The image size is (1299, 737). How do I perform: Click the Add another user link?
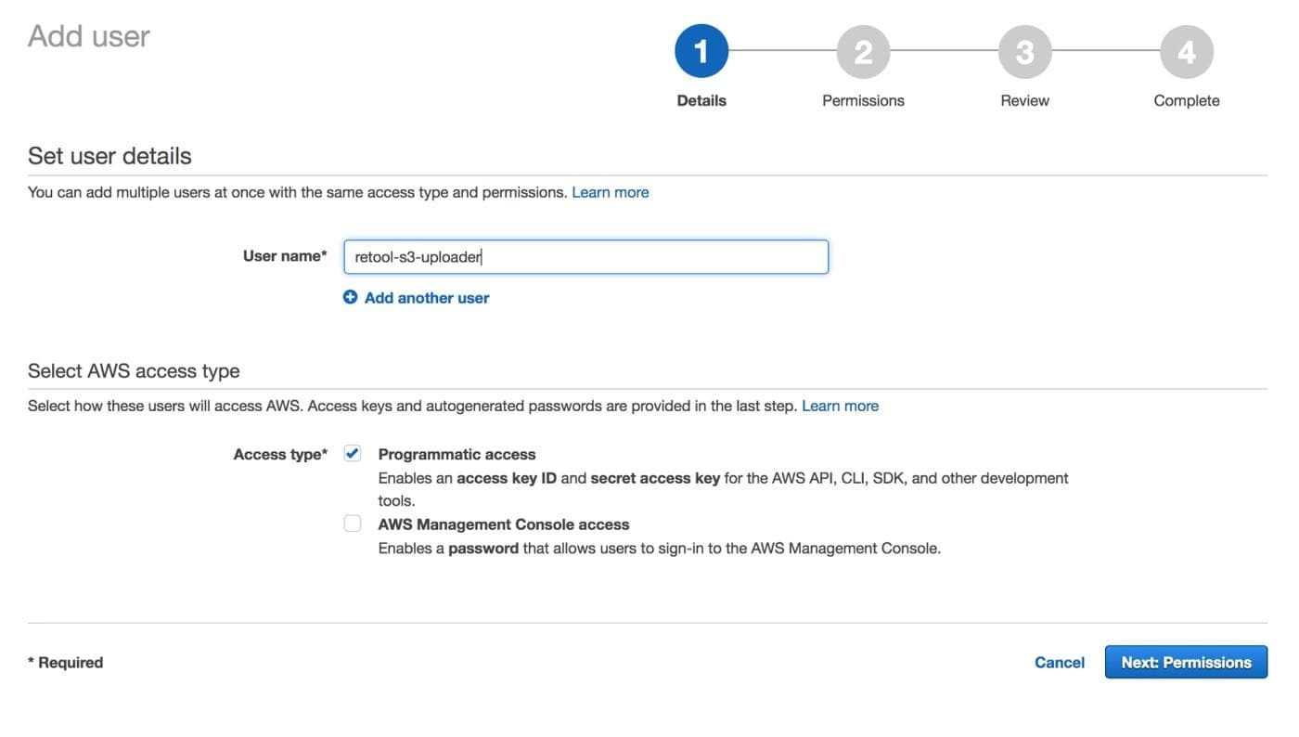427,298
